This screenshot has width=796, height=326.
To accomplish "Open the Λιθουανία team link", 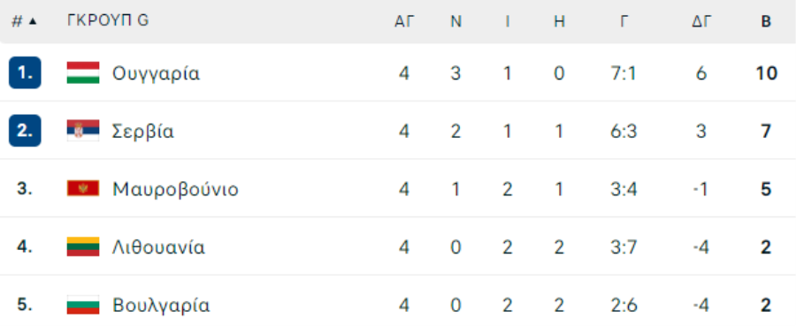I will point(158,247).
